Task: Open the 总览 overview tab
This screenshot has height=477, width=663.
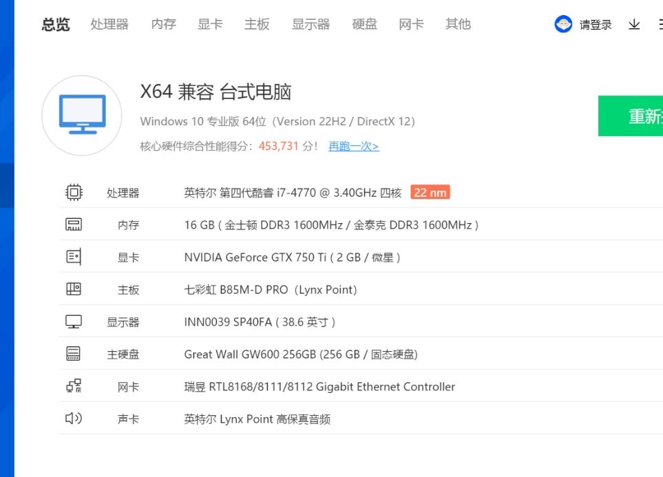Action: [x=56, y=24]
